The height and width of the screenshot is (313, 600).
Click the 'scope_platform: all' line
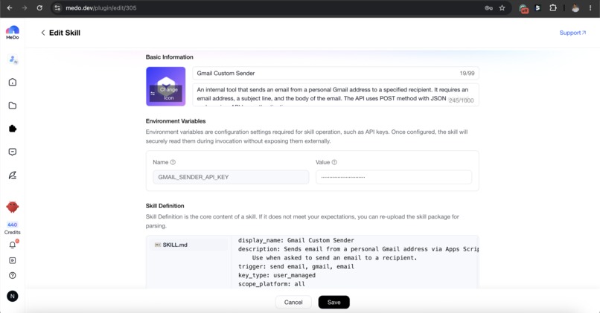(x=271, y=284)
